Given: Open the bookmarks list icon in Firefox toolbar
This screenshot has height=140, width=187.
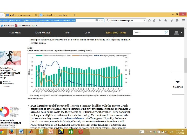Looking at the screenshot, I should tap(154, 20).
